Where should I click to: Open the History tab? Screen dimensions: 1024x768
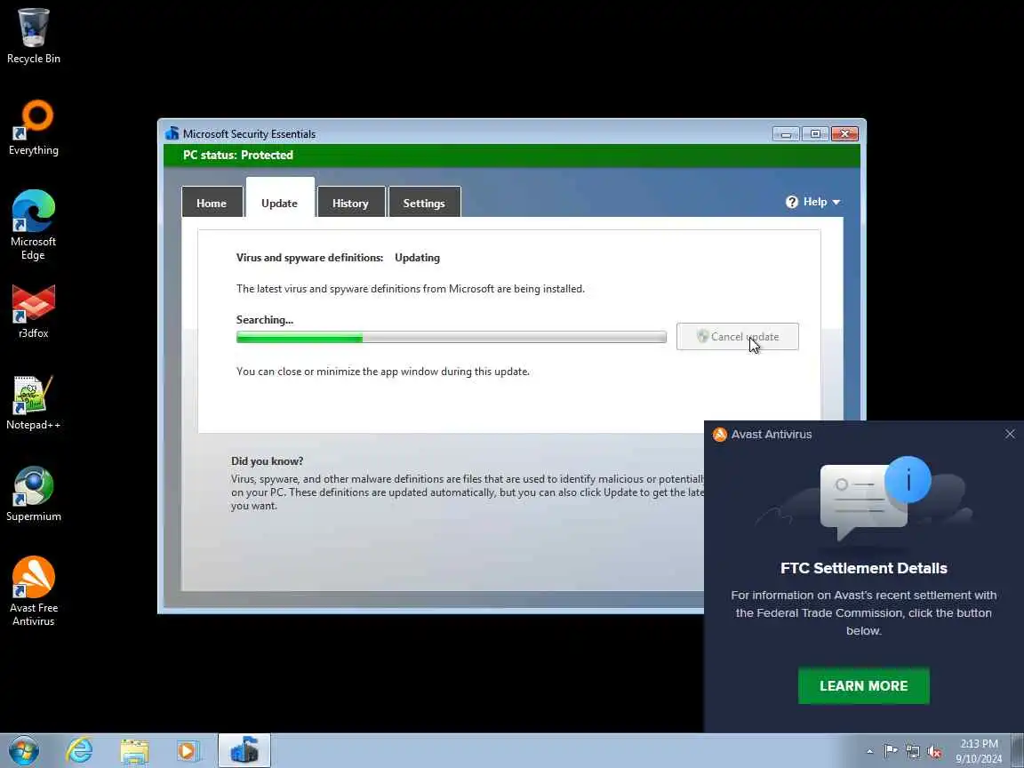(351, 203)
